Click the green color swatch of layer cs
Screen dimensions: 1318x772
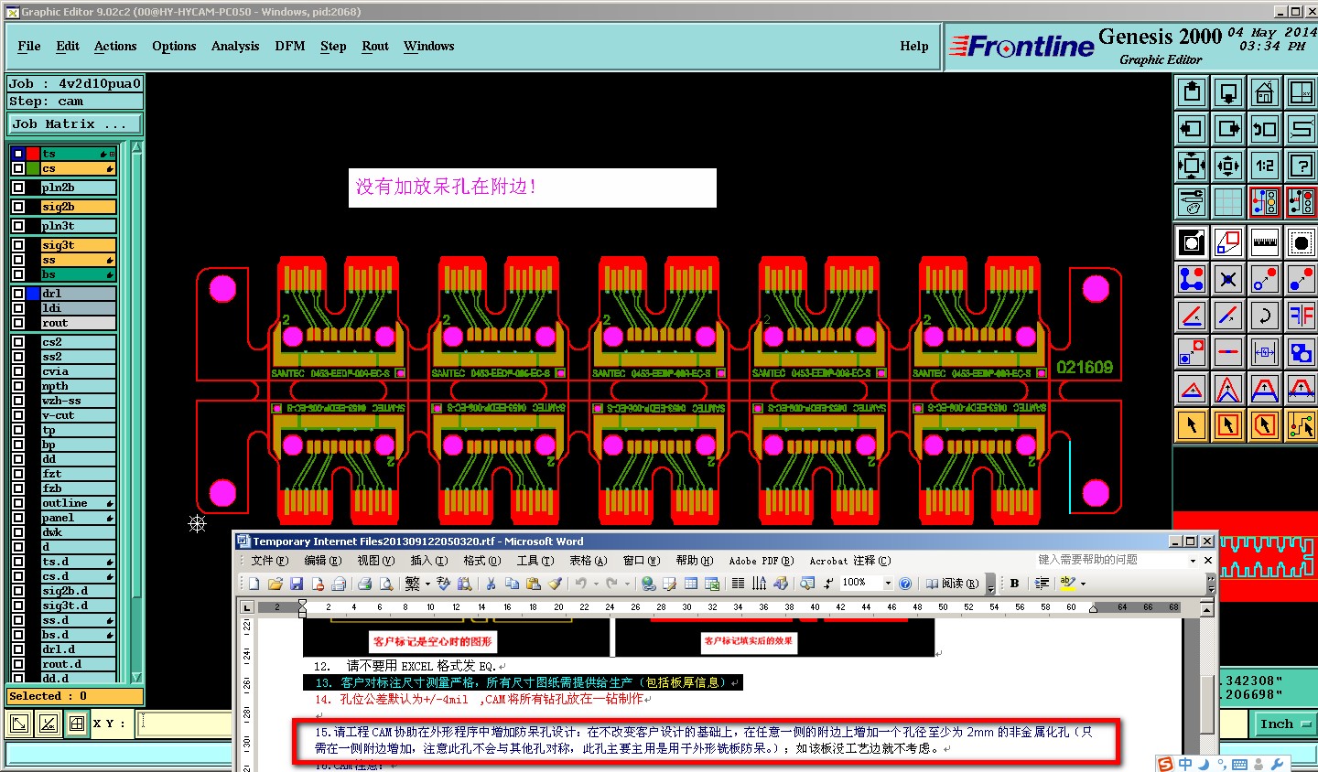pos(33,168)
